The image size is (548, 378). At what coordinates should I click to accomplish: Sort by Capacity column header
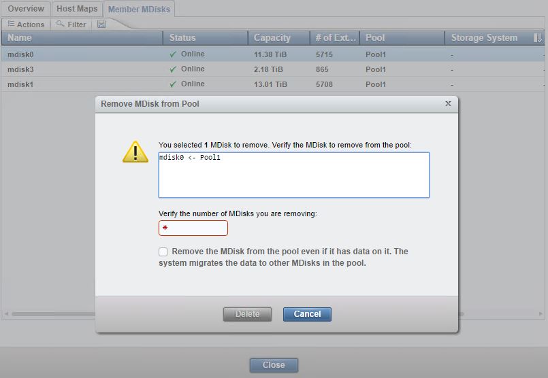coord(279,37)
